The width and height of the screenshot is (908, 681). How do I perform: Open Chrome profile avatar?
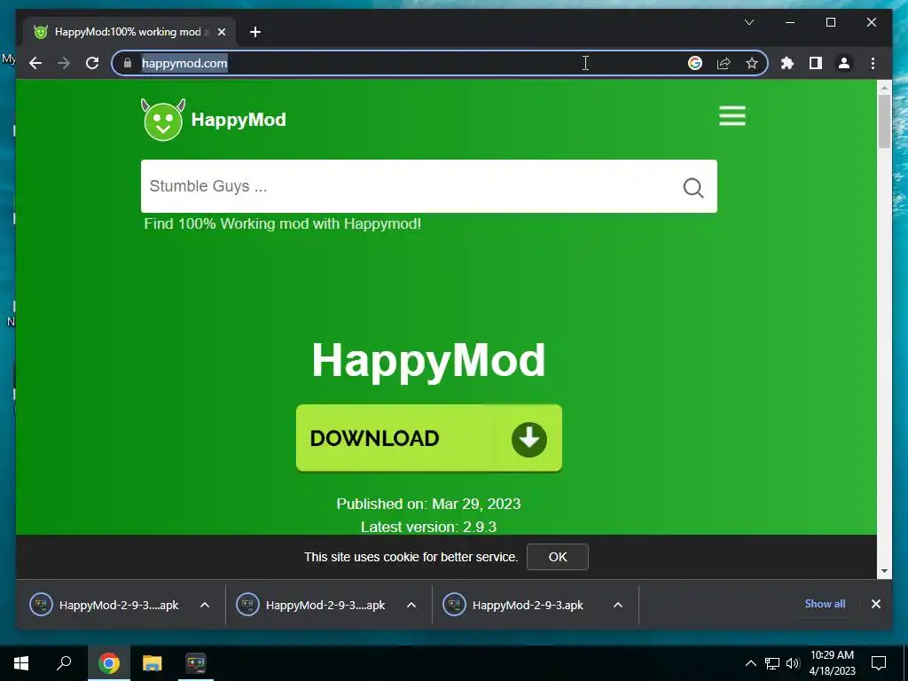(x=844, y=63)
